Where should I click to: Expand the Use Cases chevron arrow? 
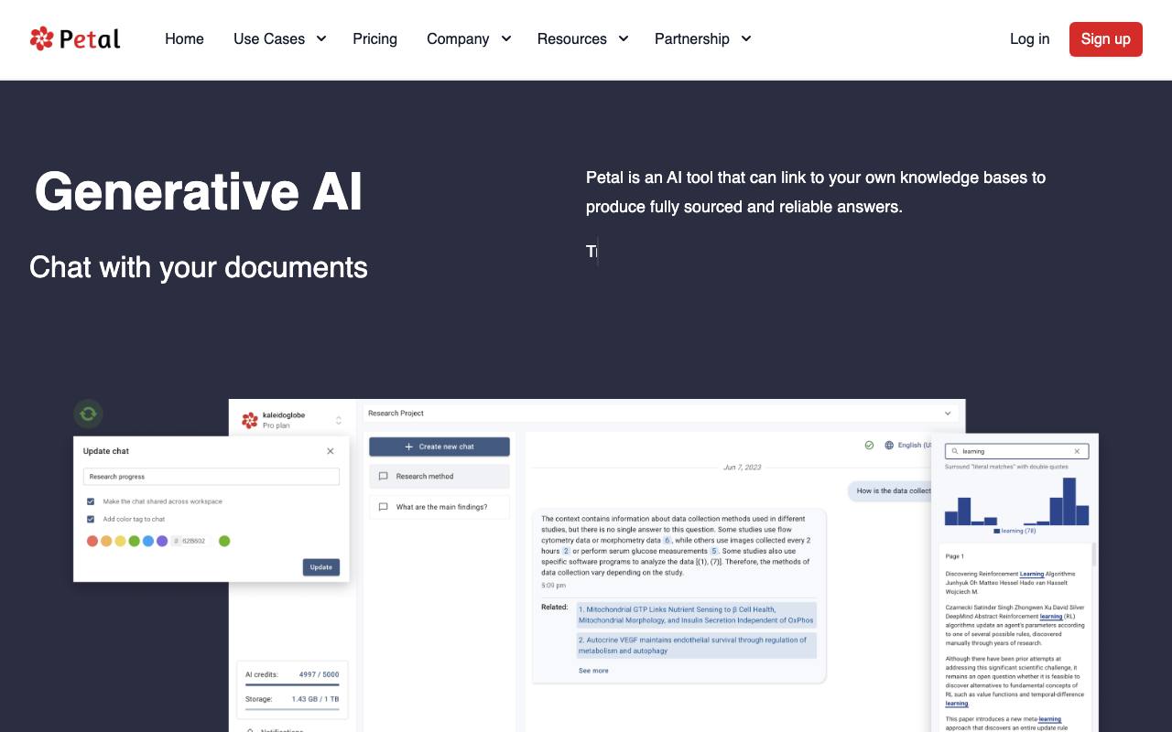point(321,38)
